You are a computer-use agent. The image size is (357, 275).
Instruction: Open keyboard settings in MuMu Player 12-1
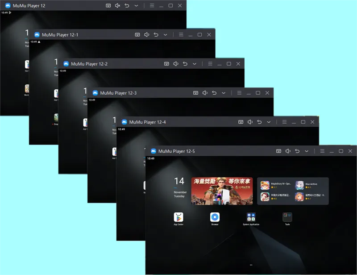(x=137, y=35)
